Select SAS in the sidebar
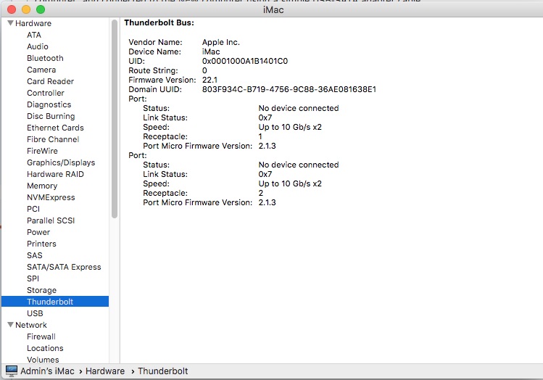The width and height of the screenshot is (543, 380). [35, 255]
